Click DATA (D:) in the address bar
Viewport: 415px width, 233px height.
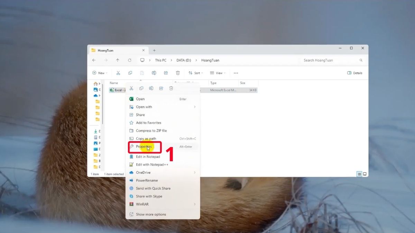184,60
